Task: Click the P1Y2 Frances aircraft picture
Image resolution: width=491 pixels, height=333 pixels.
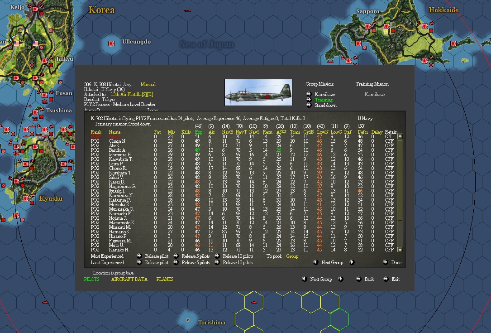Action: (258, 92)
